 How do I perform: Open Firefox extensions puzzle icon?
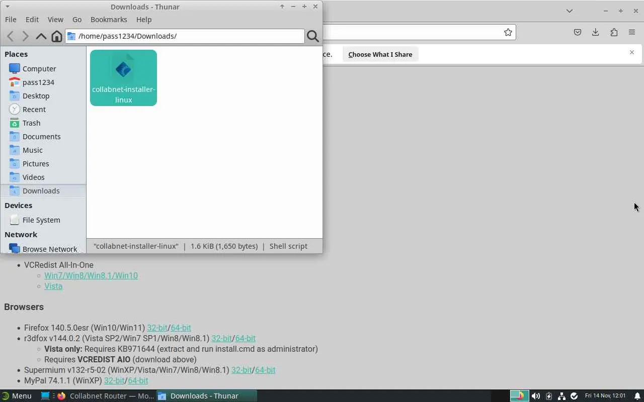614,32
